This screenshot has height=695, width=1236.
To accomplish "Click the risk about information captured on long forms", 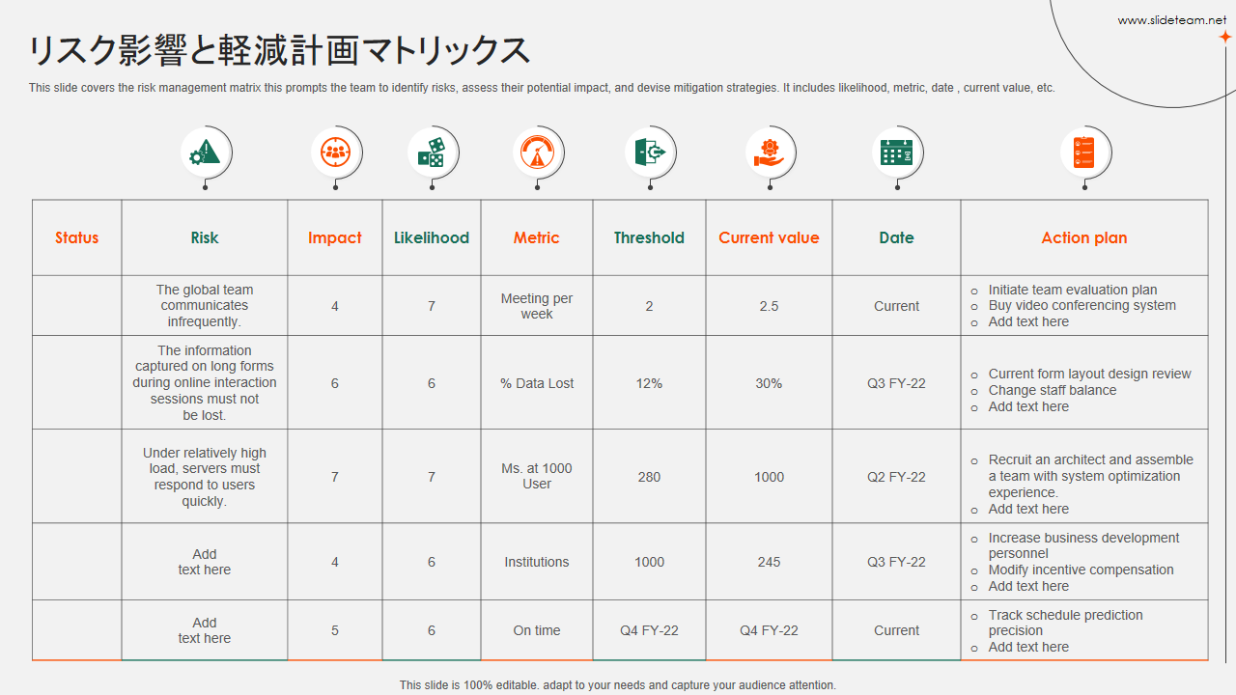I will coord(205,383).
